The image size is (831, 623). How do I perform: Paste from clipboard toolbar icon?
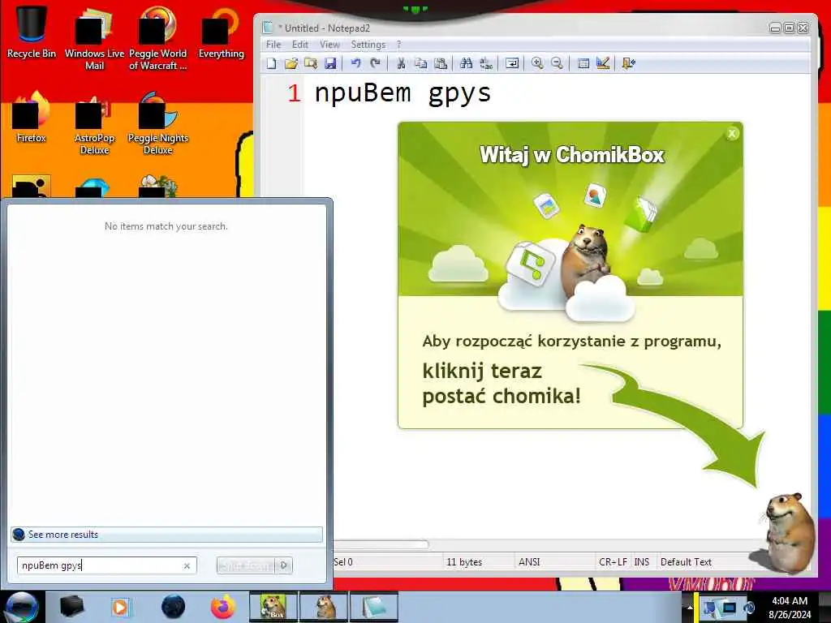pyautogui.click(x=441, y=63)
